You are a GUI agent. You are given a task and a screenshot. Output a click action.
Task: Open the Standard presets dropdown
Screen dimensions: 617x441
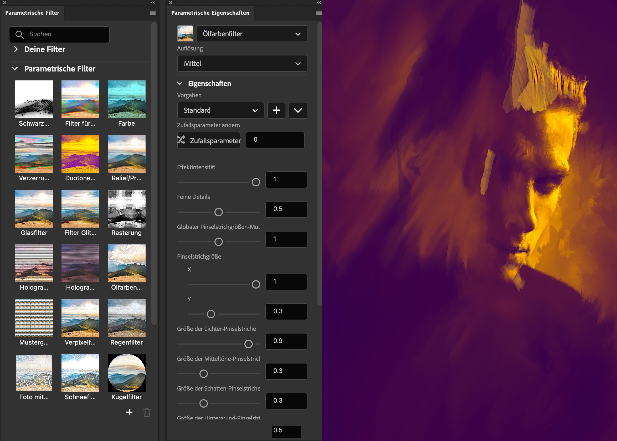pos(220,110)
